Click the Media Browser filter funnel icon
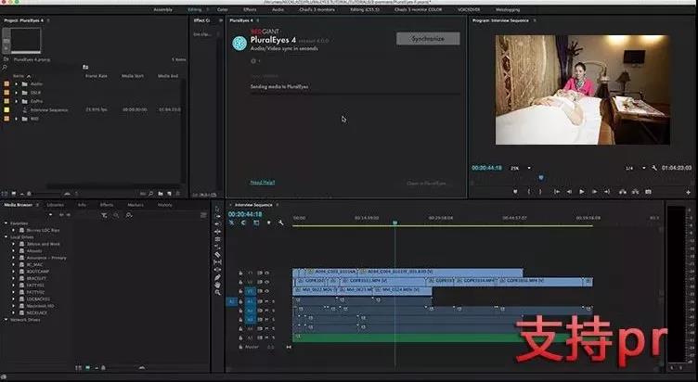 (x=104, y=215)
